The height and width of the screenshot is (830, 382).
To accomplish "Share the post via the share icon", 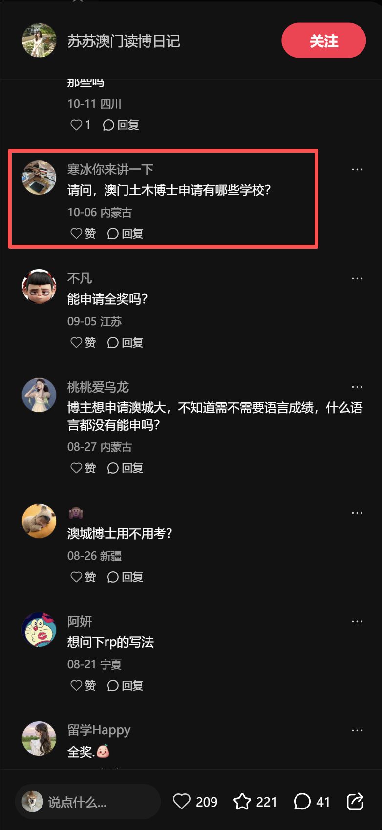I will (x=355, y=802).
